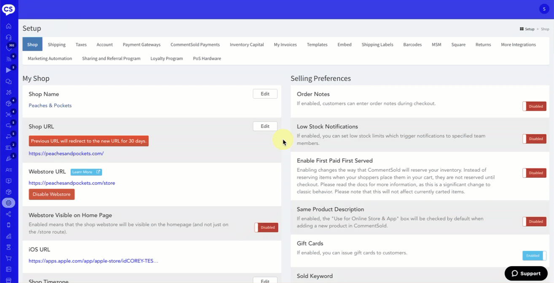554x283 pixels.
Task: Click the home icon in sidebar
Action: (x=8, y=26)
